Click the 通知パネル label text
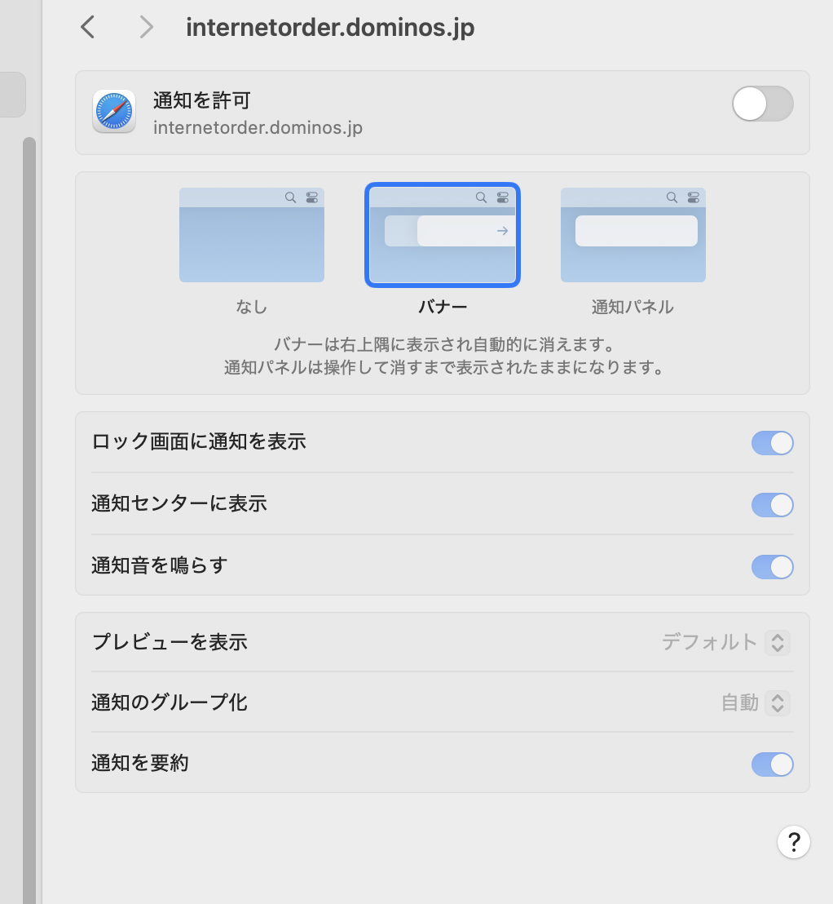This screenshot has height=904, width=833. [x=632, y=307]
